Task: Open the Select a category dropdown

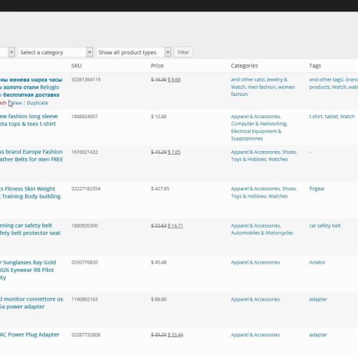Action: [55, 52]
